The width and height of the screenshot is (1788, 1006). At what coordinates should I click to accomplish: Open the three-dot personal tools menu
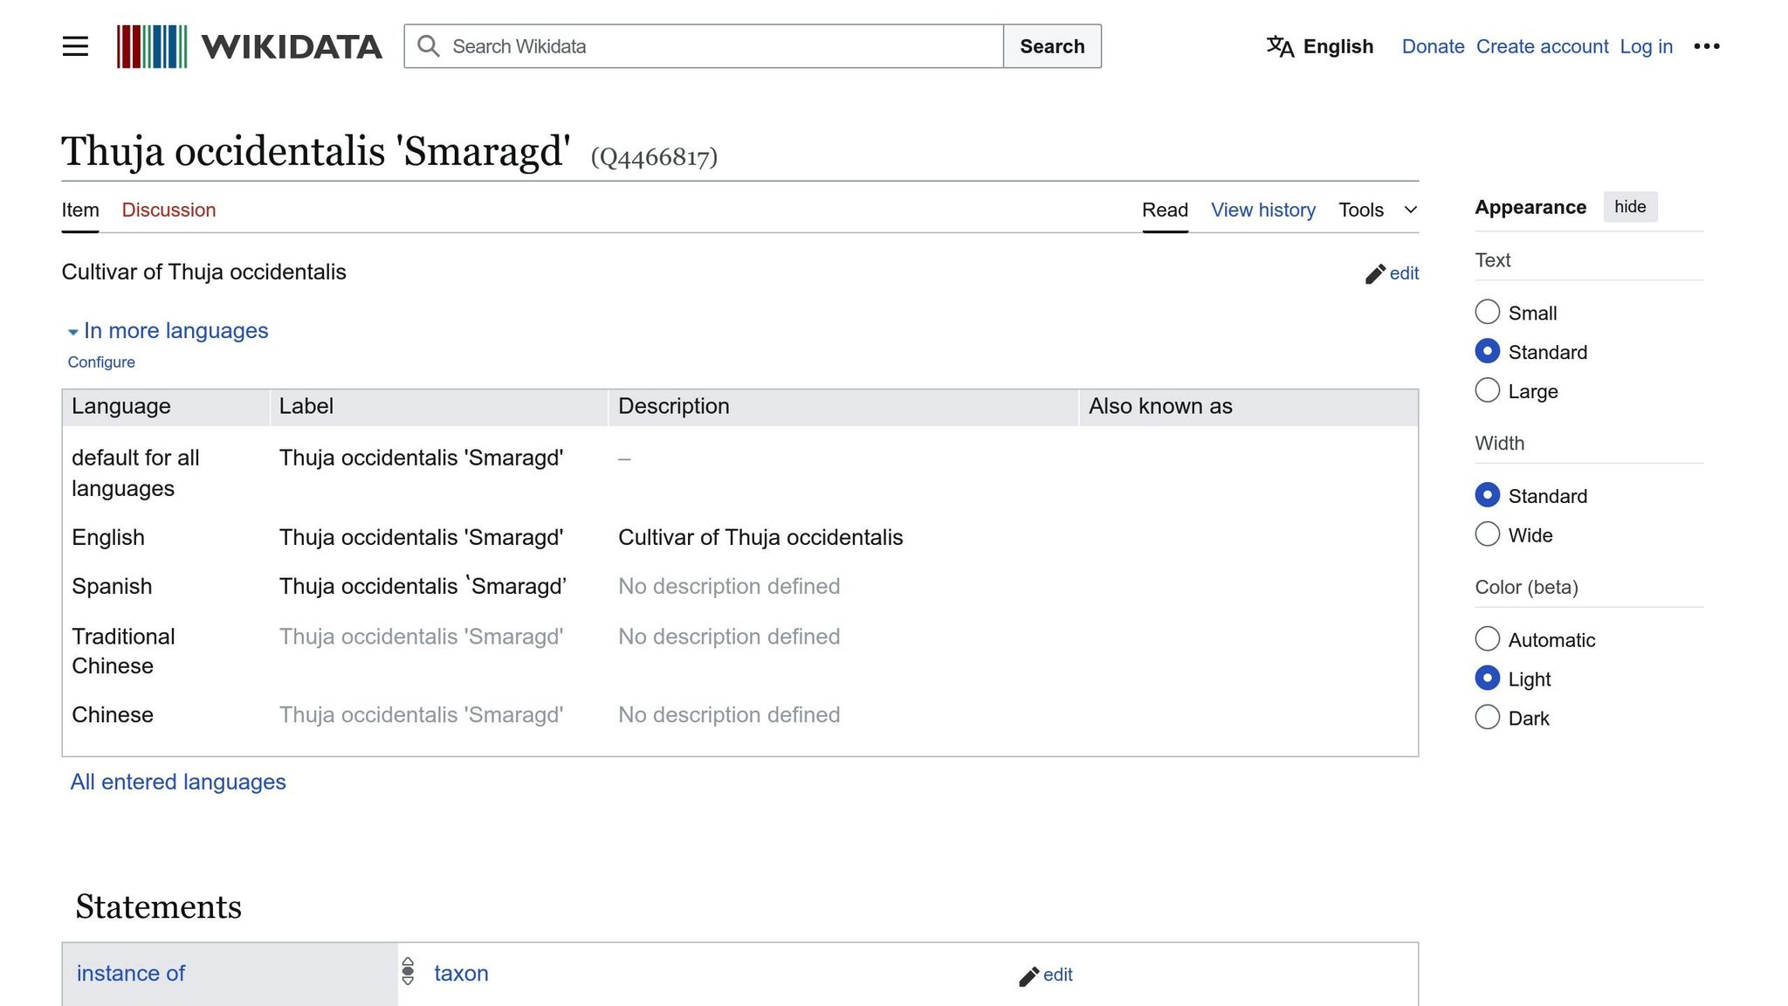click(x=1707, y=46)
